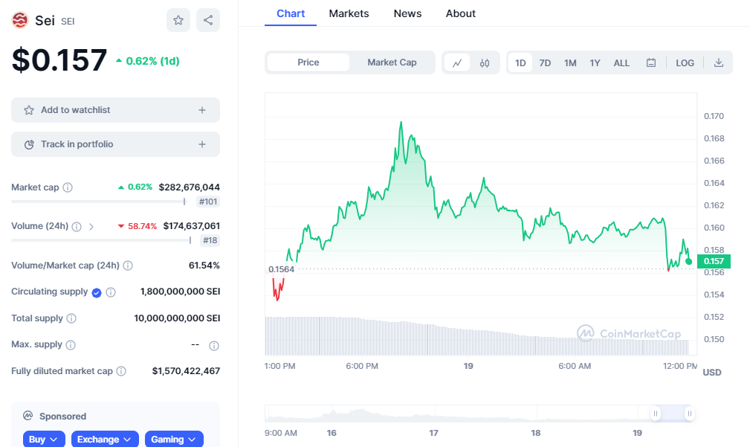Open the Buy dropdown
Image resolution: width=750 pixels, height=447 pixels.
[x=44, y=440]
